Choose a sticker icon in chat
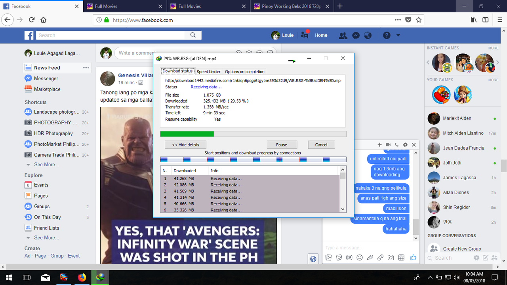Screen dimensions: 507x285 click(339, 258)
